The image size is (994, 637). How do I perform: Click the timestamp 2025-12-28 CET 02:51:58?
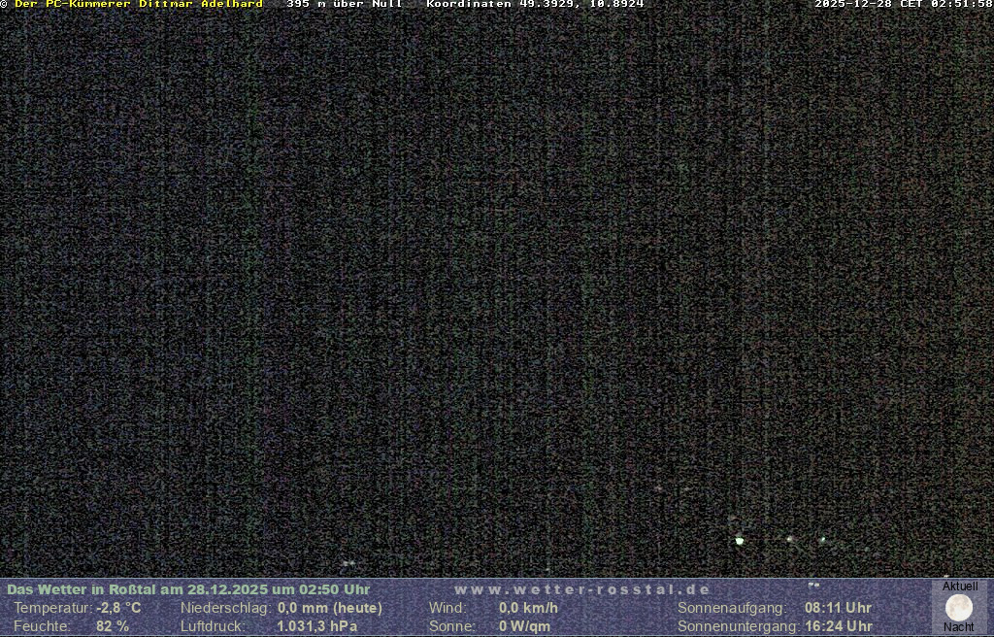click(x=903, y=5)
